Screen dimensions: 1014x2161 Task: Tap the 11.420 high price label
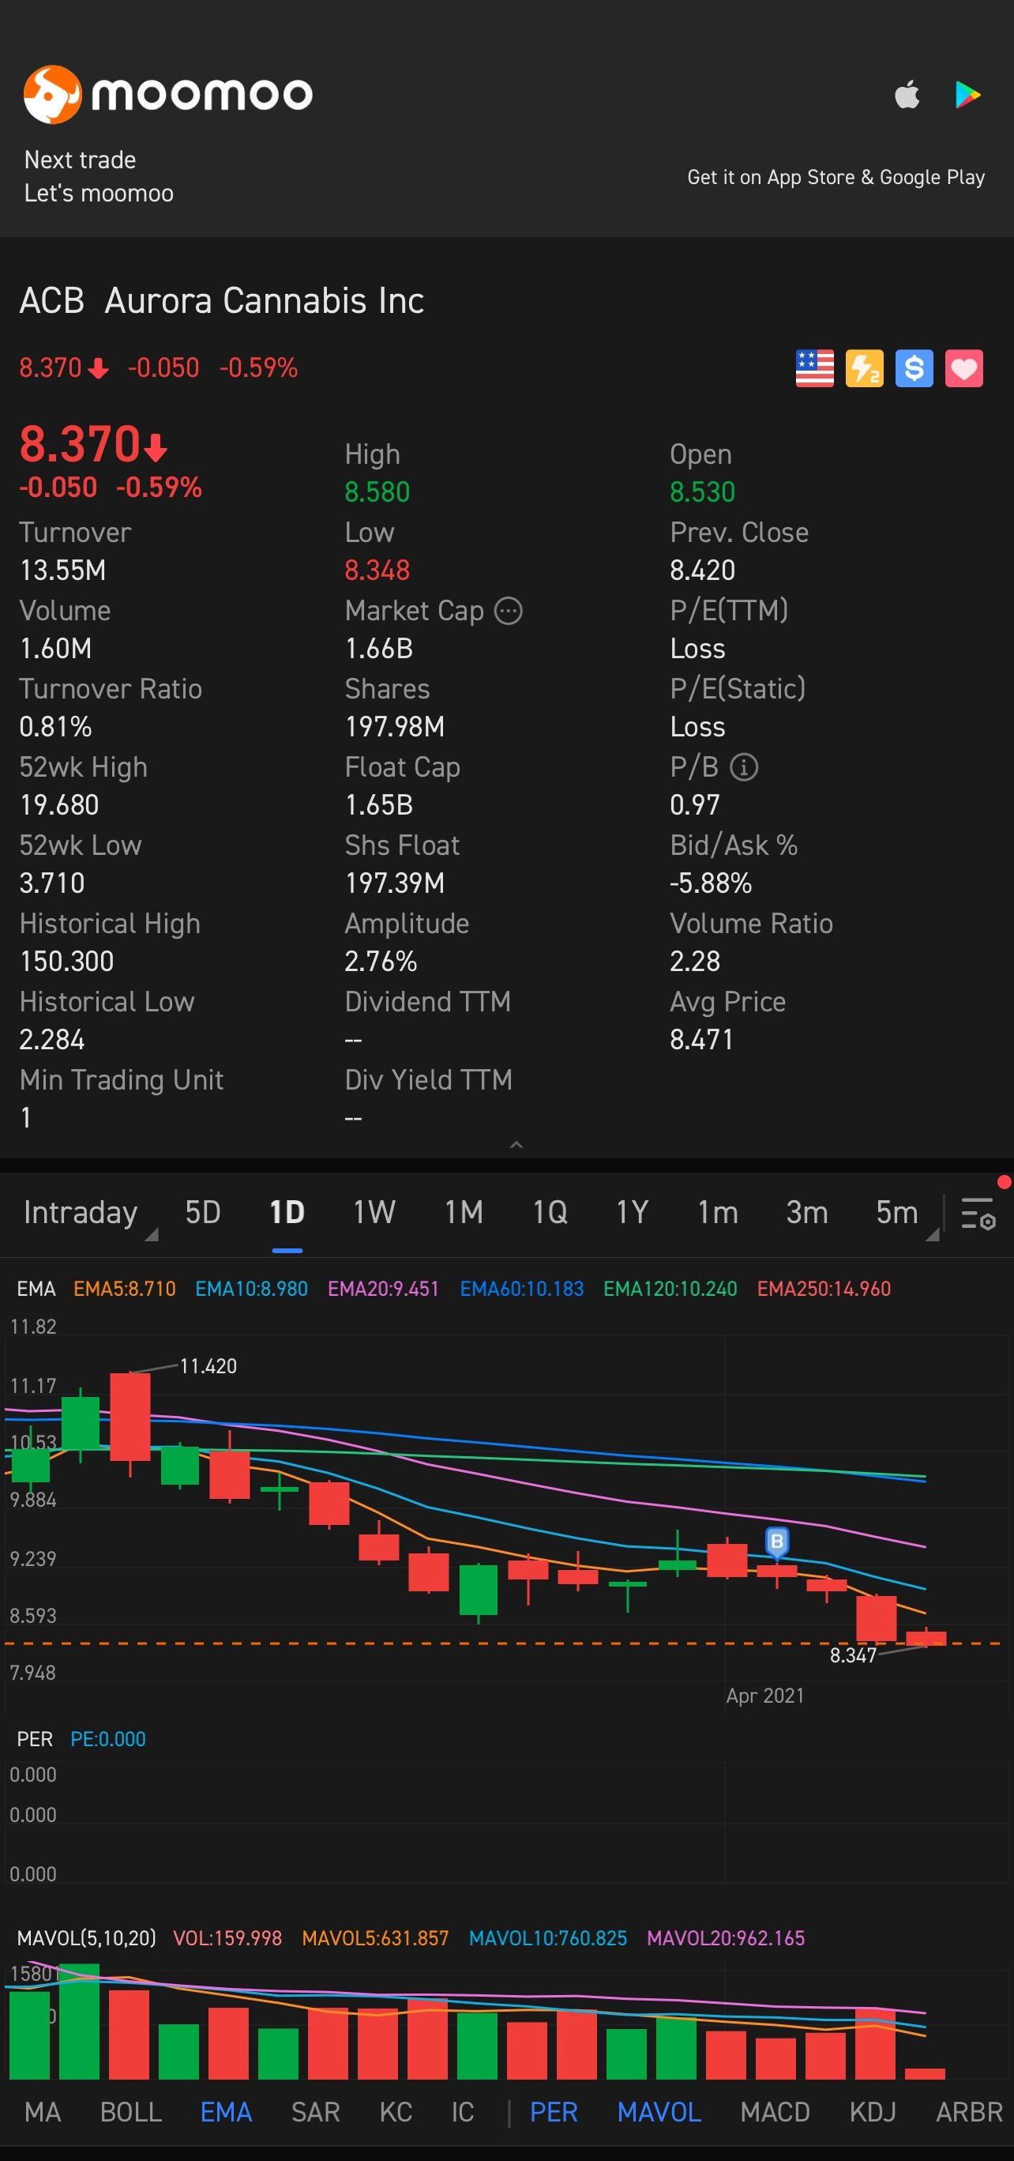(208, 1365)
